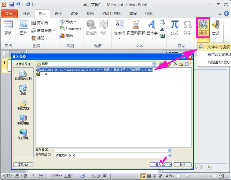This screenshot has width=231, height=180.
Task: Run the spell check status bar icon
Action: tap(83, 176)
